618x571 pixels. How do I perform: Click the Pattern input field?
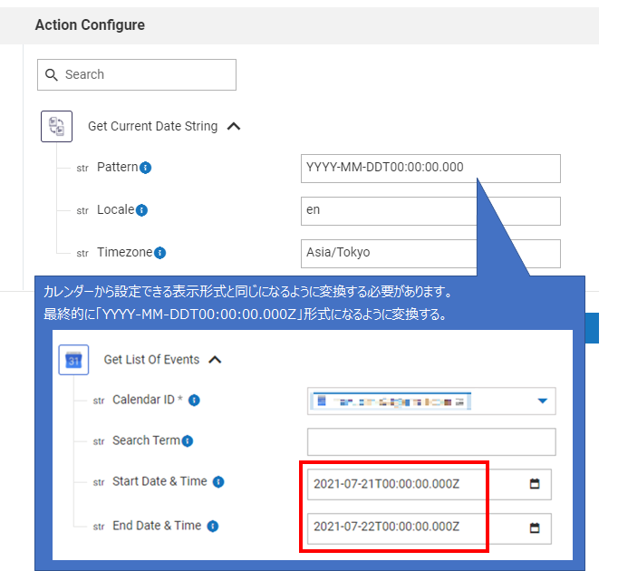430,168
